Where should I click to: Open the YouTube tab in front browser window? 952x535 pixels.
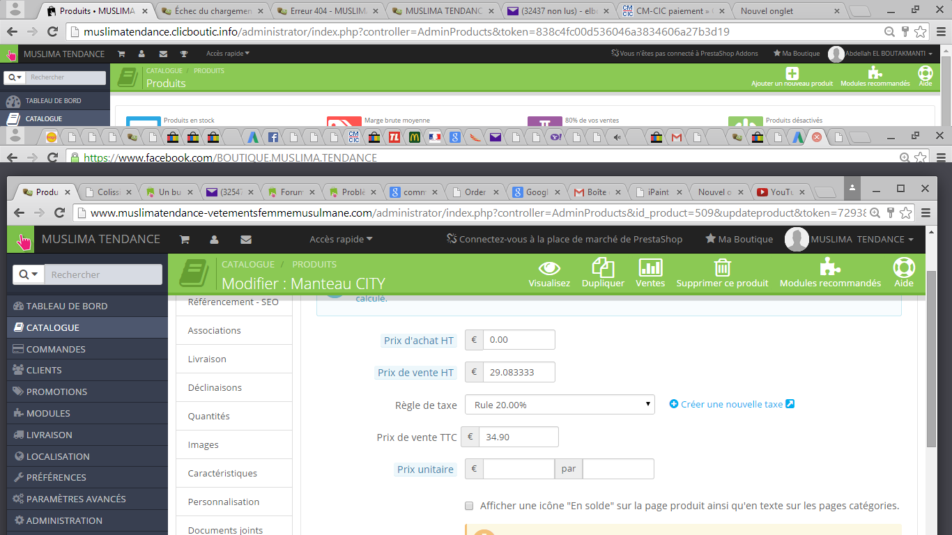click(x=781, y=192)
